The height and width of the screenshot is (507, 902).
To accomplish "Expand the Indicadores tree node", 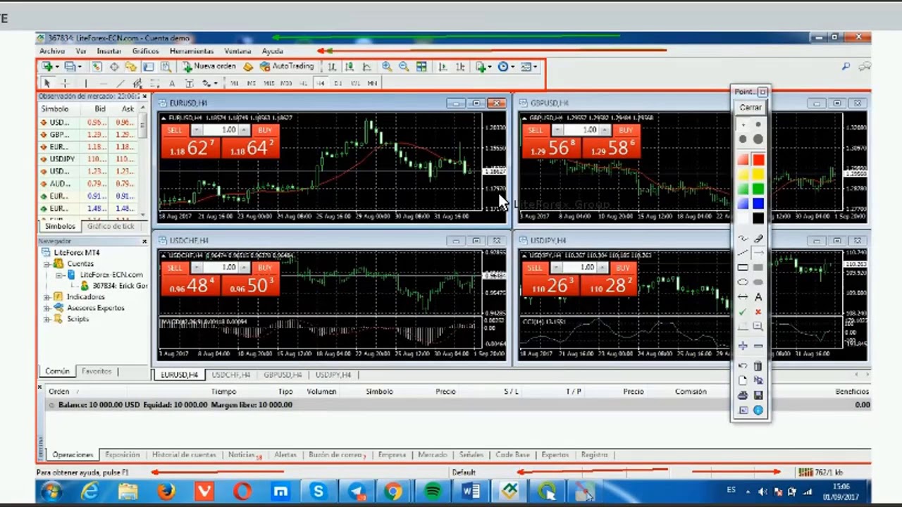I will [47, 297].
